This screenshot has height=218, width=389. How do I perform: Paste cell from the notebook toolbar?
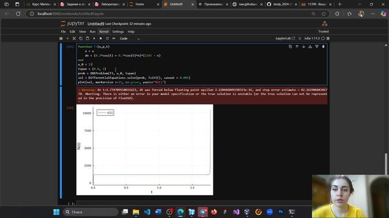(x=88, y=39)
